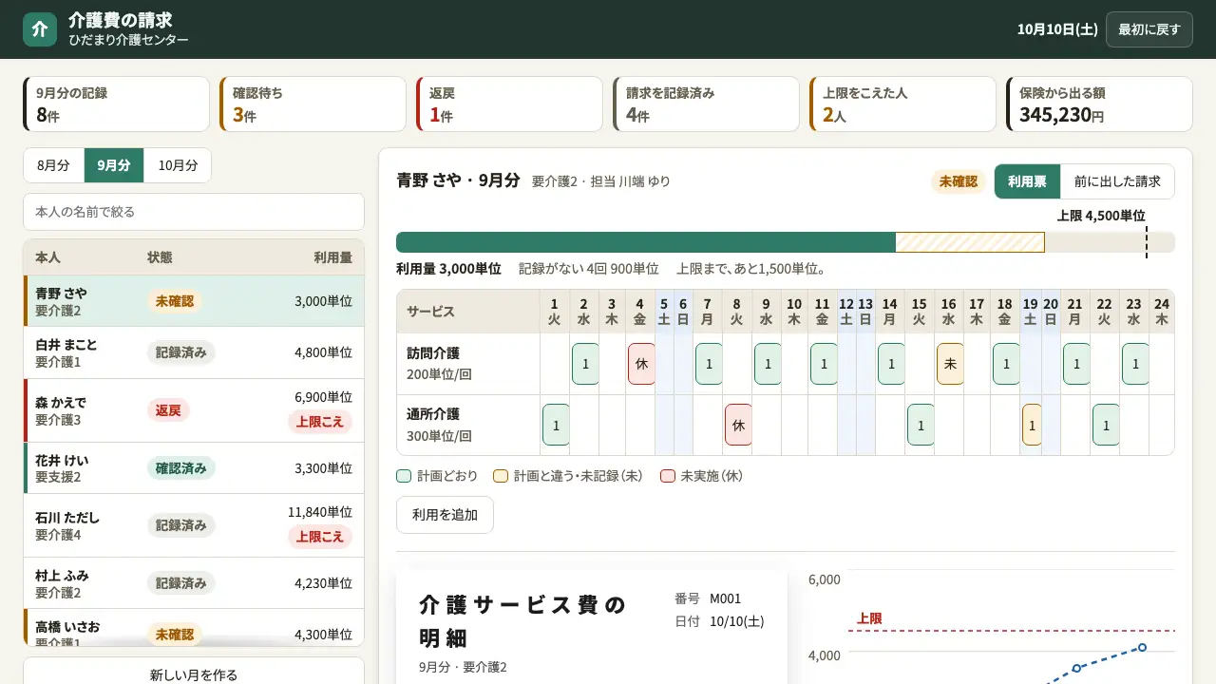This screenshot has width=1216, height=684.
Task: Click the 通所介護 cell on day 19
Action: 1032,425
